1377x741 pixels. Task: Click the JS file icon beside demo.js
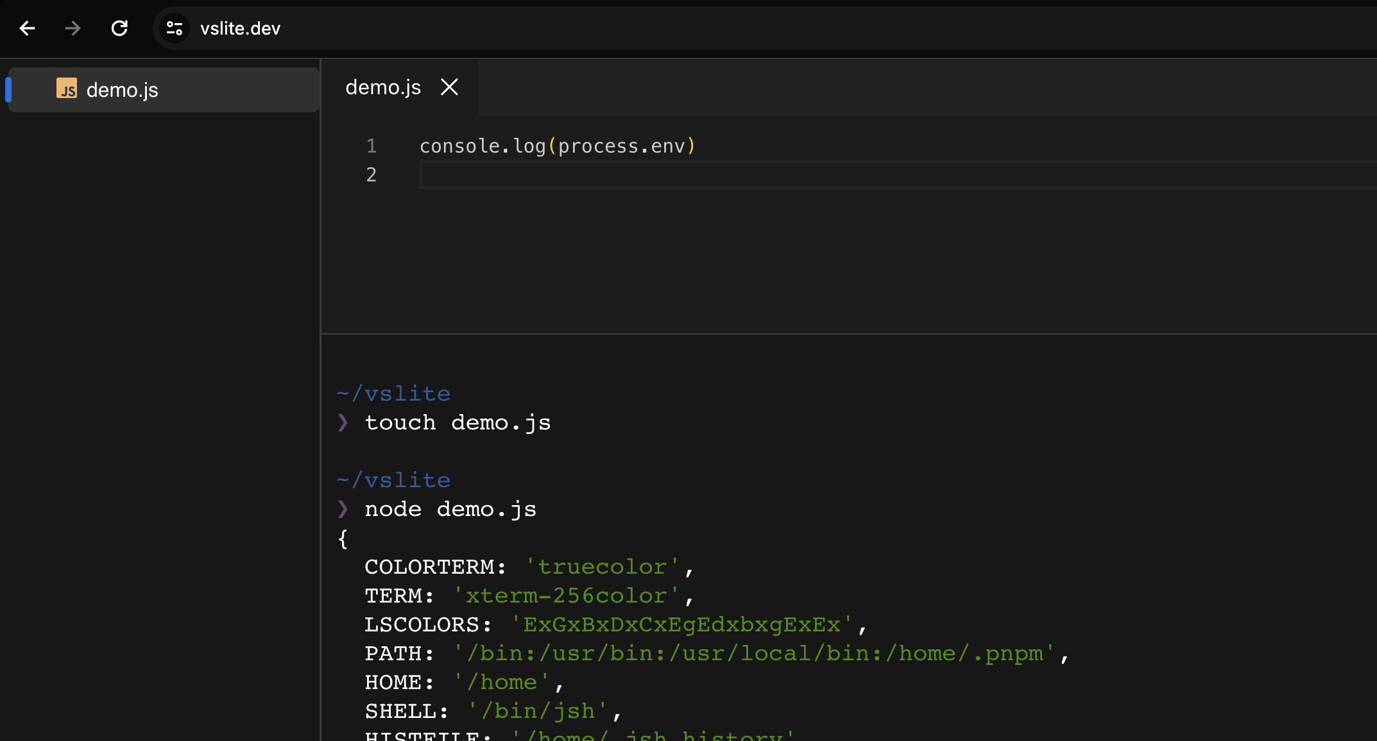click(67, 88)
